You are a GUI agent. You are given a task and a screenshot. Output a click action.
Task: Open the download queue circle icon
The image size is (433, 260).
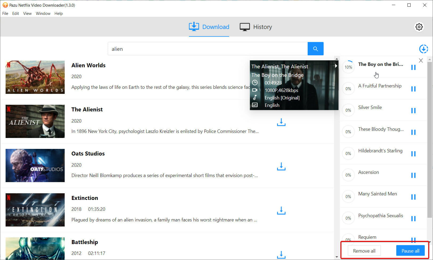pyautogui.click(x=423, y=49)
